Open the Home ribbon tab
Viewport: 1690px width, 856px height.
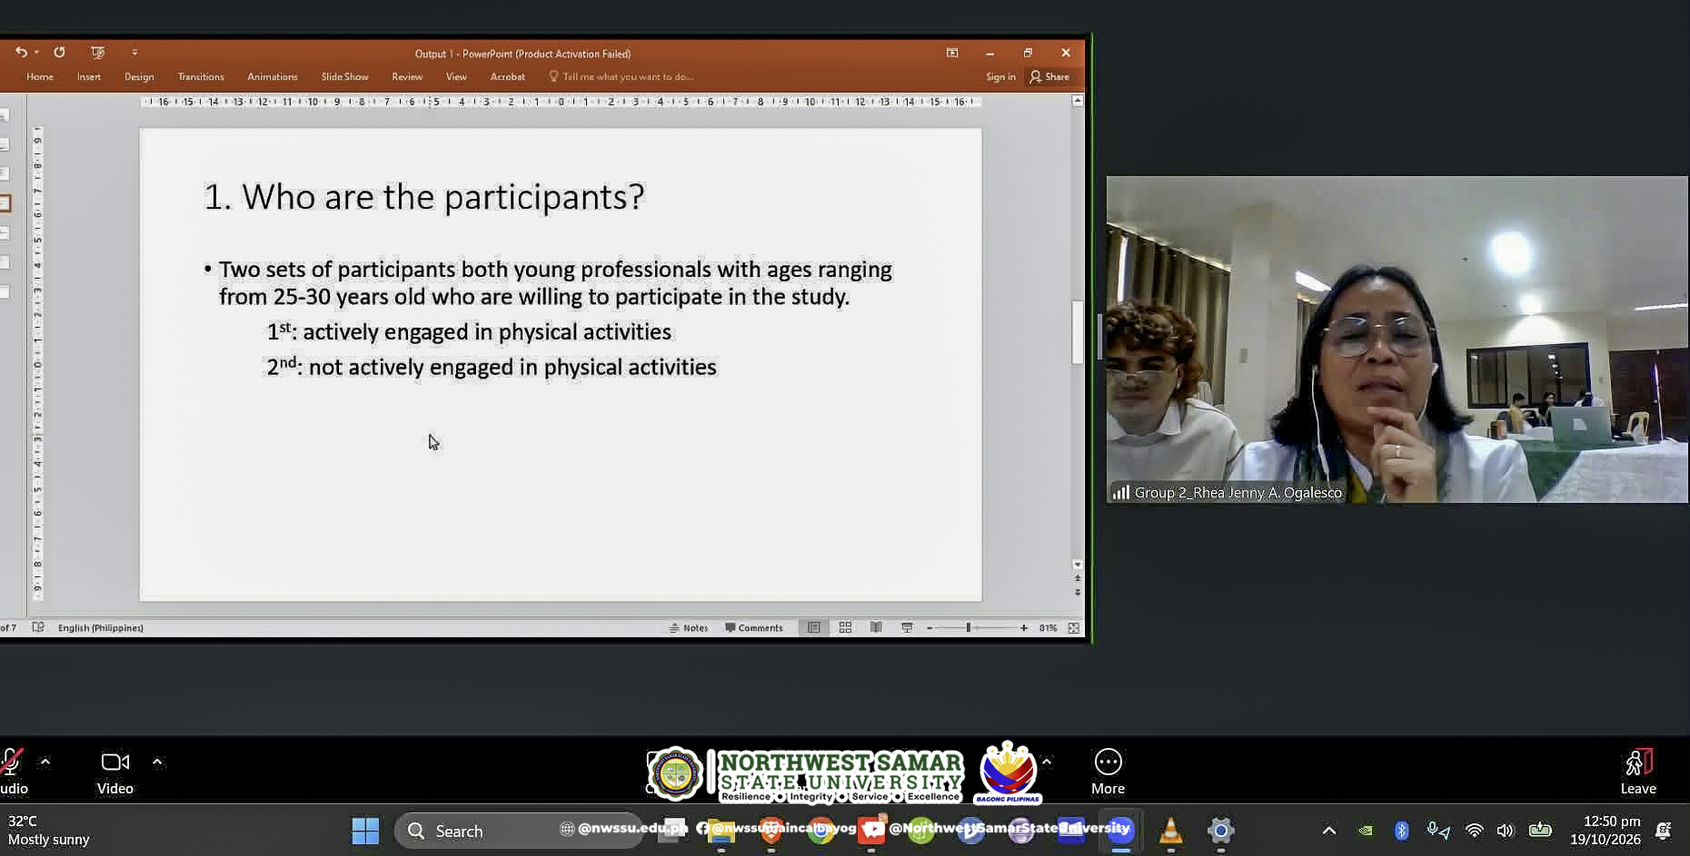pyautogui.click(x=40, y=77)
